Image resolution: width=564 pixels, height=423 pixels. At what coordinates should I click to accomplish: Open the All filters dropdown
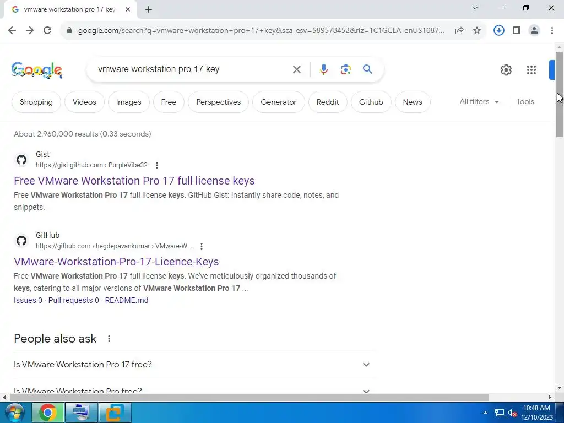479,102
